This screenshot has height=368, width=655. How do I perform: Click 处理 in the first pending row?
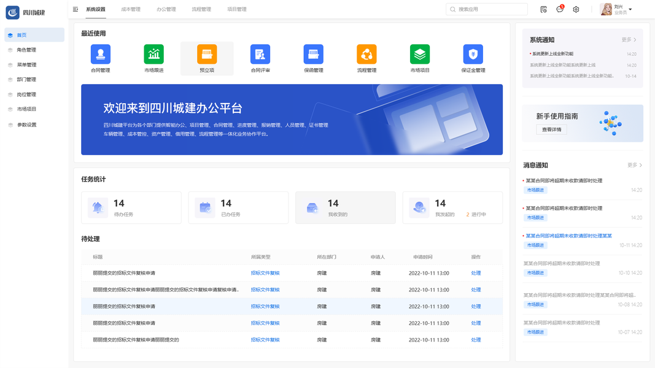point(476,273)
